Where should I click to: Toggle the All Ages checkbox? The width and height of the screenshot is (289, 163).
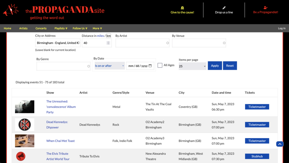click(160, 65)
